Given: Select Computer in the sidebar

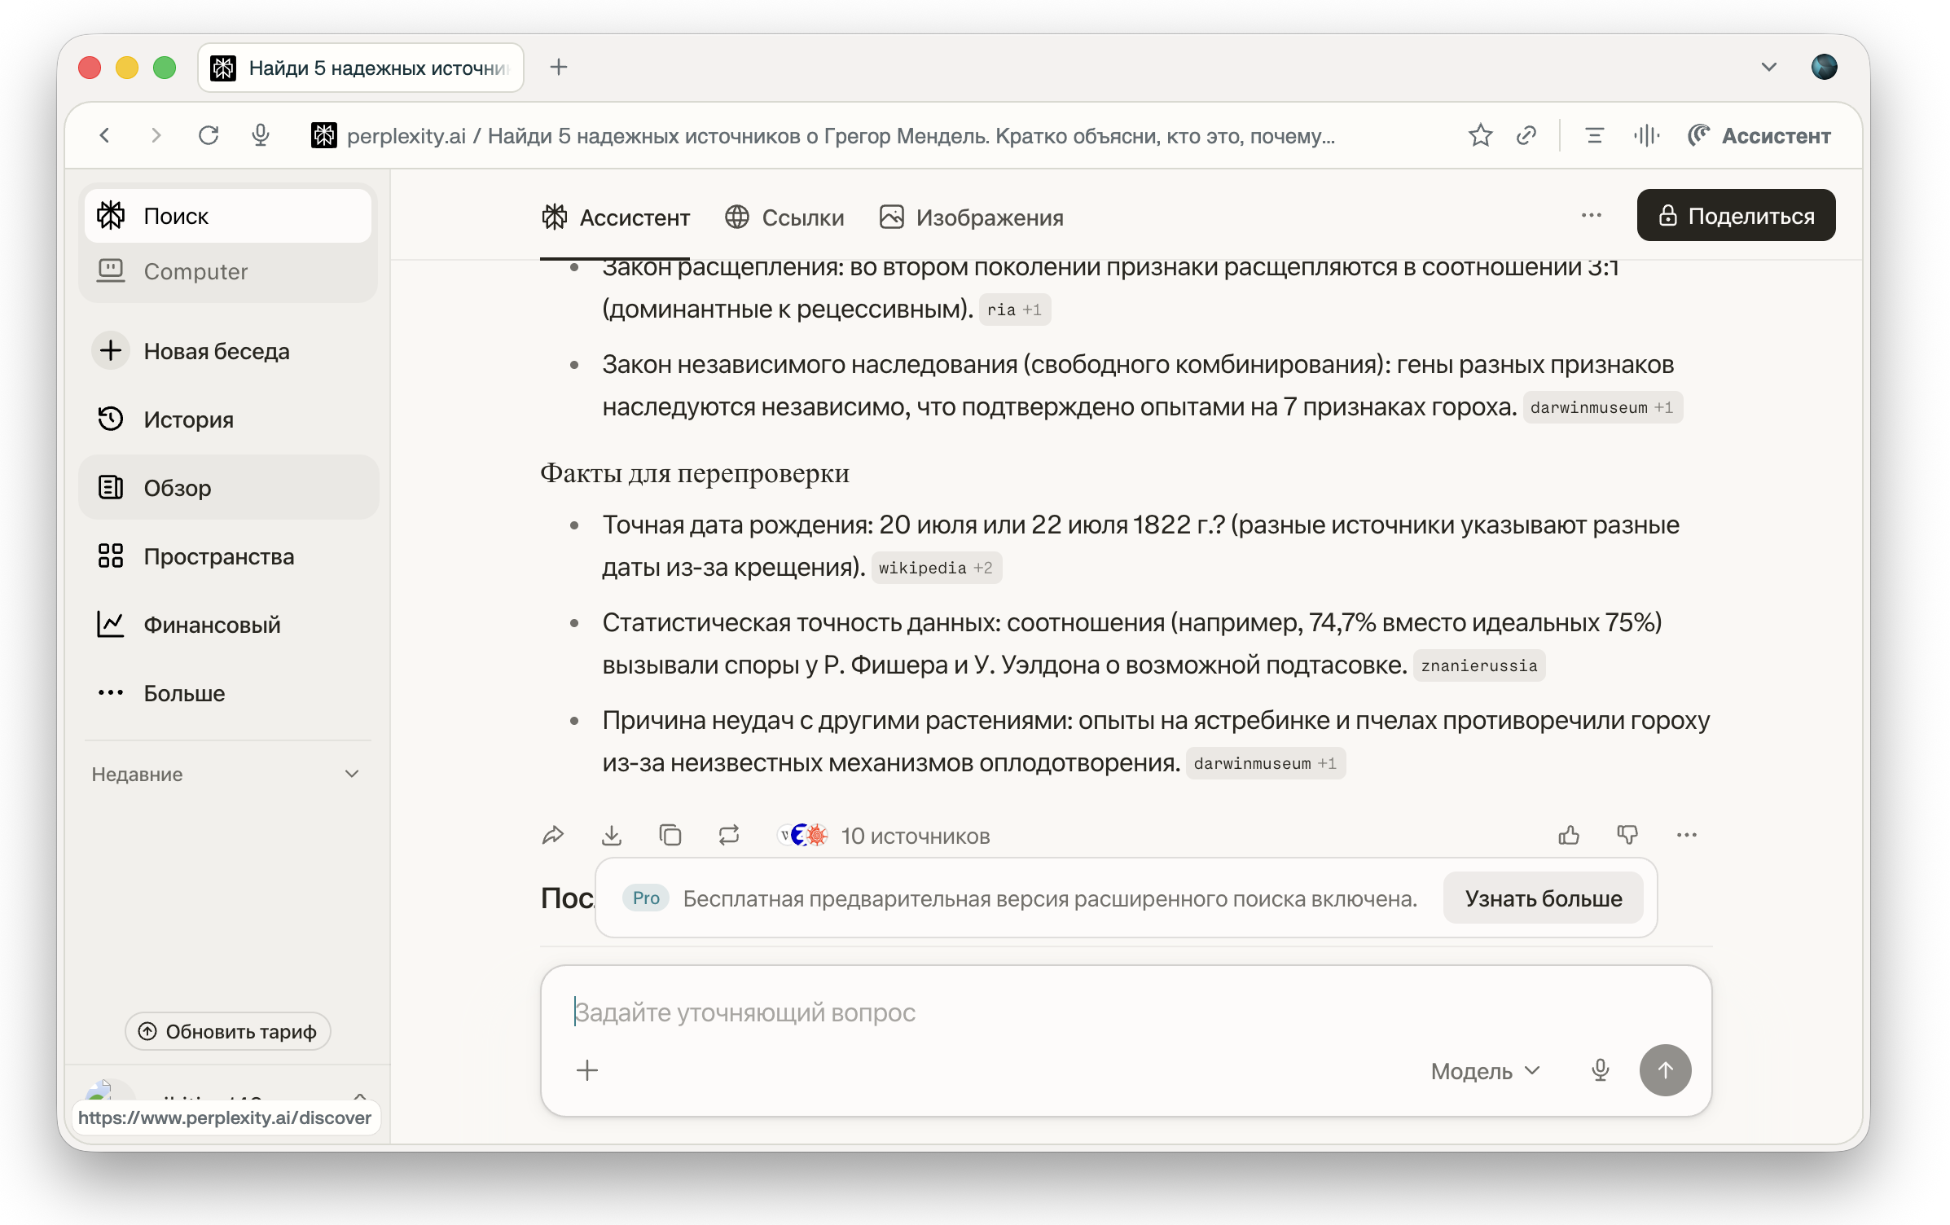Looking at the screenshot, I should (x=228, y=271).
